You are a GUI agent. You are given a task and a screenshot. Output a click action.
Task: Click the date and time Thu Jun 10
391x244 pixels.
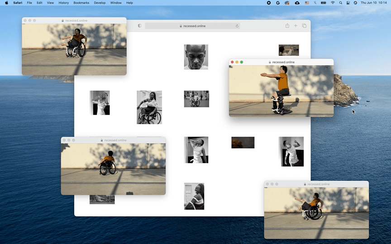tap(373, 3)
